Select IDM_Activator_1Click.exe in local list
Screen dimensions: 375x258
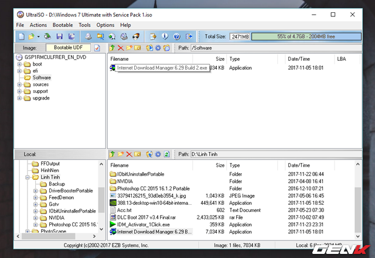point(143,225)
